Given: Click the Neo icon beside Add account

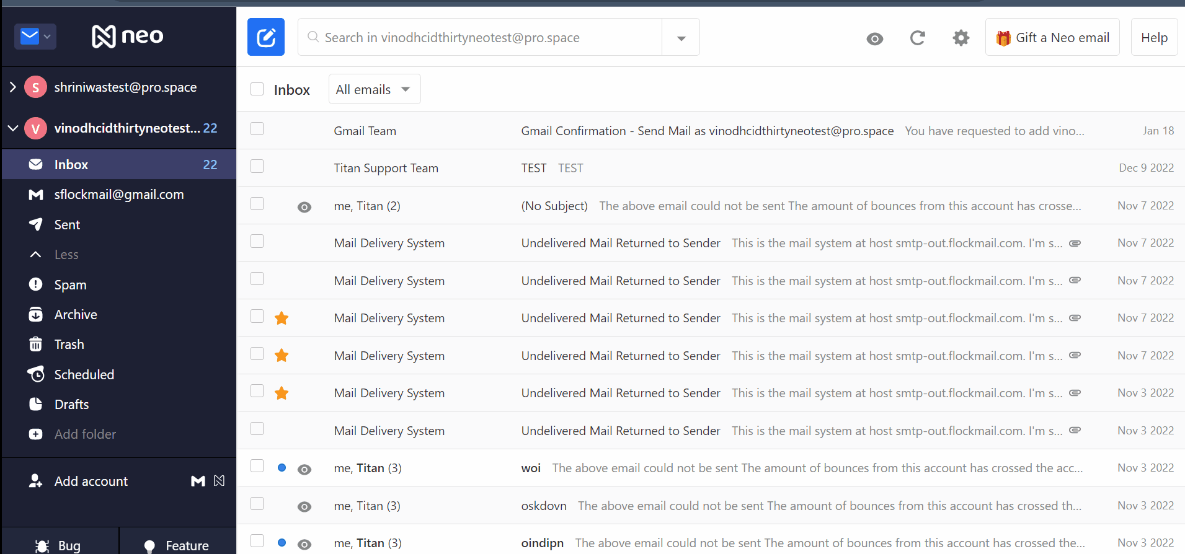Looking at the screenshot, I should point(219,481).
